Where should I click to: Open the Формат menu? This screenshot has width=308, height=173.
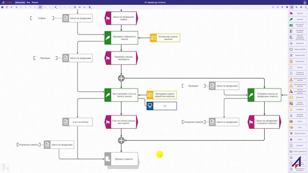35,2
